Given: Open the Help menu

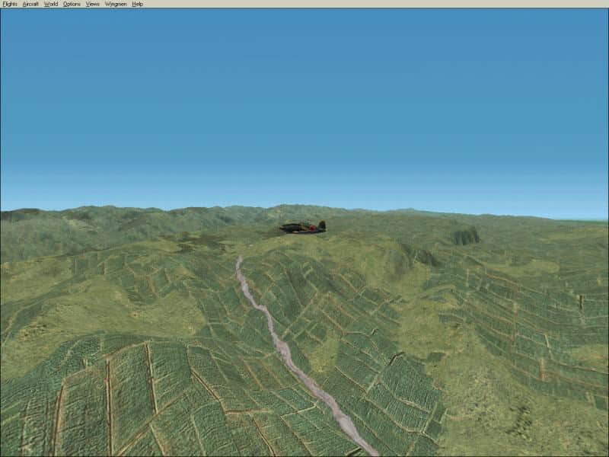Looking at the screenshot, I should tap(137, 4).
